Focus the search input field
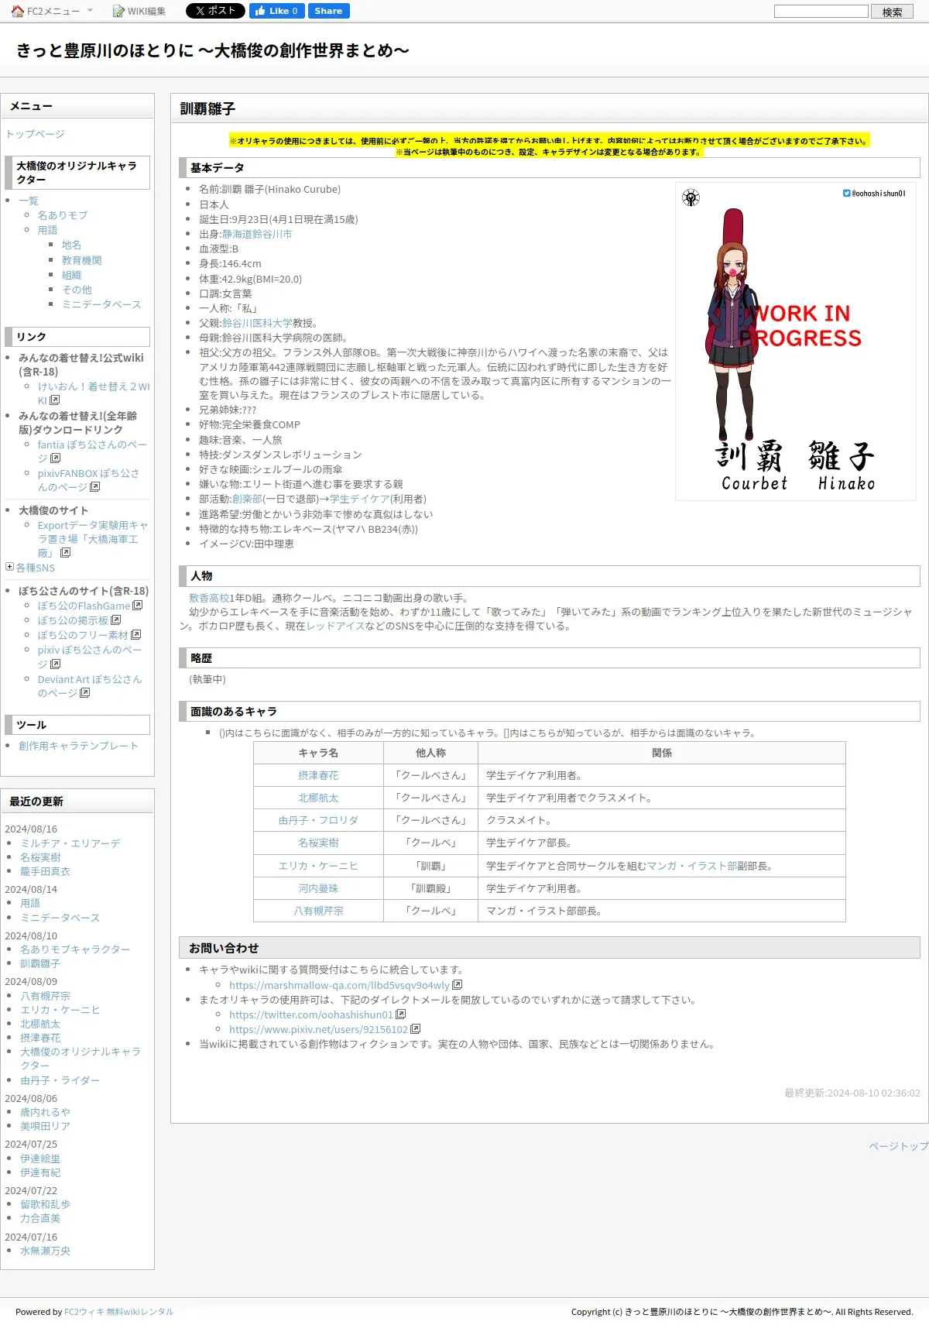Screen dimensions: 929x1325 click(x=821, y=11)
